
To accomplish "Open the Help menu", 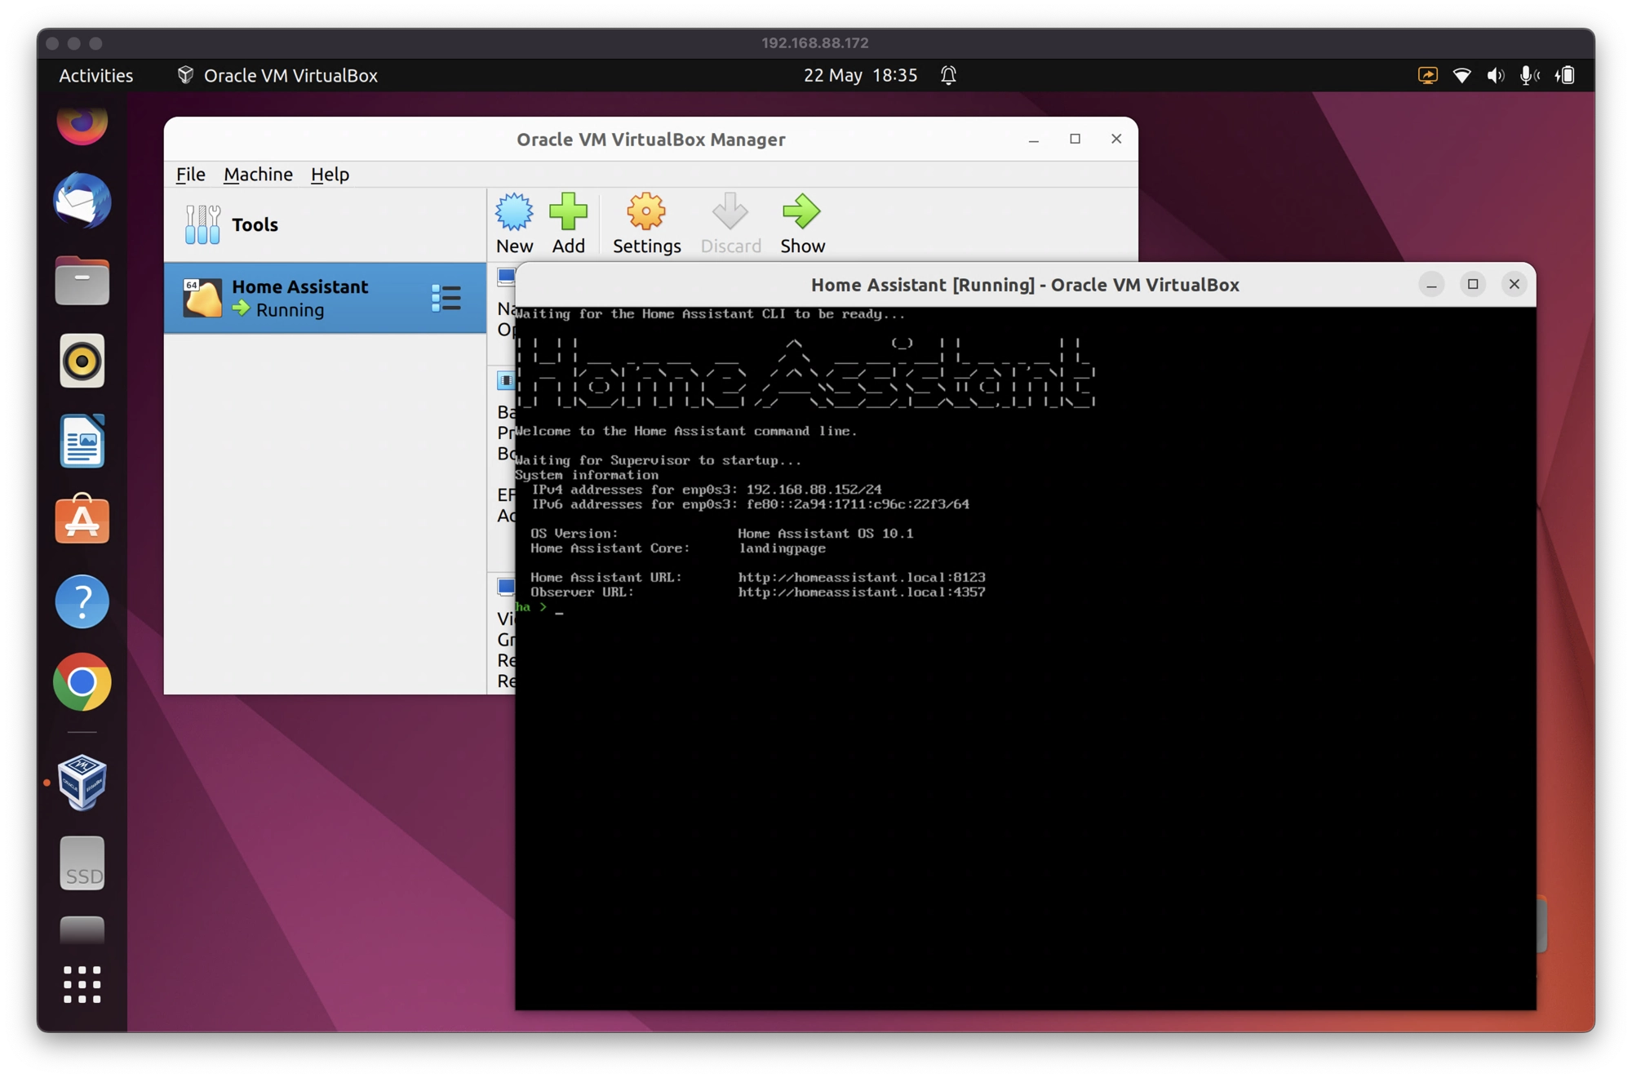I will click(330, 174).
